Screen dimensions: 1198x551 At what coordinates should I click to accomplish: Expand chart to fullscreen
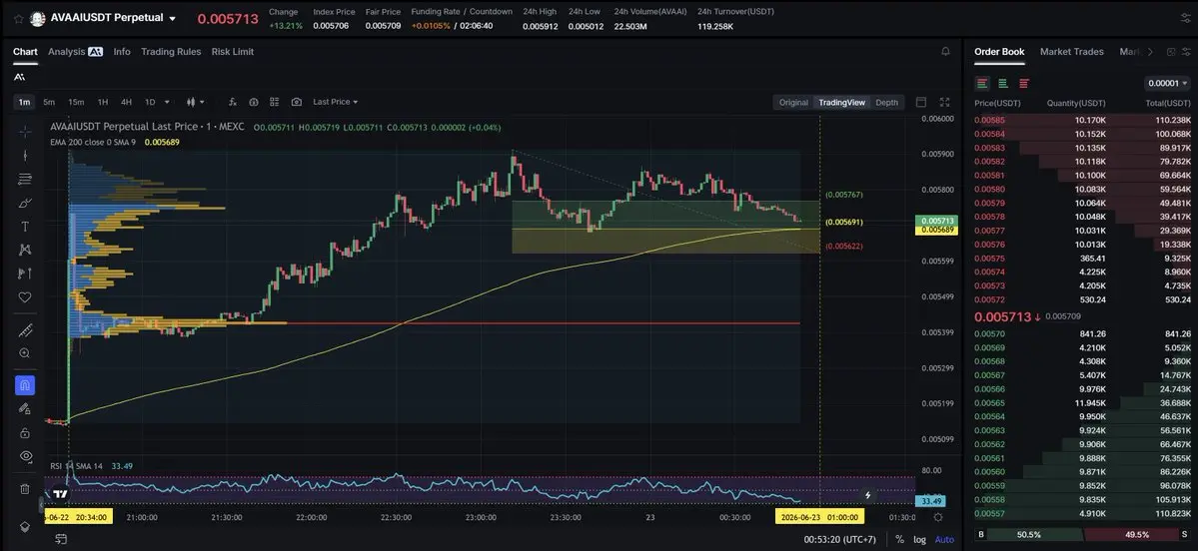(944, 102)
